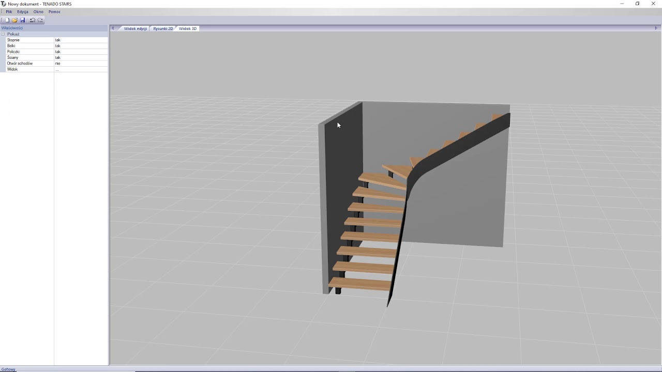662x372 pixels.
Task: Open the Edycja menu
Action: pos(23,12)
